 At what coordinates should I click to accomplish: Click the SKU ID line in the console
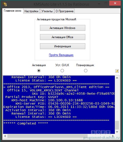73,94
